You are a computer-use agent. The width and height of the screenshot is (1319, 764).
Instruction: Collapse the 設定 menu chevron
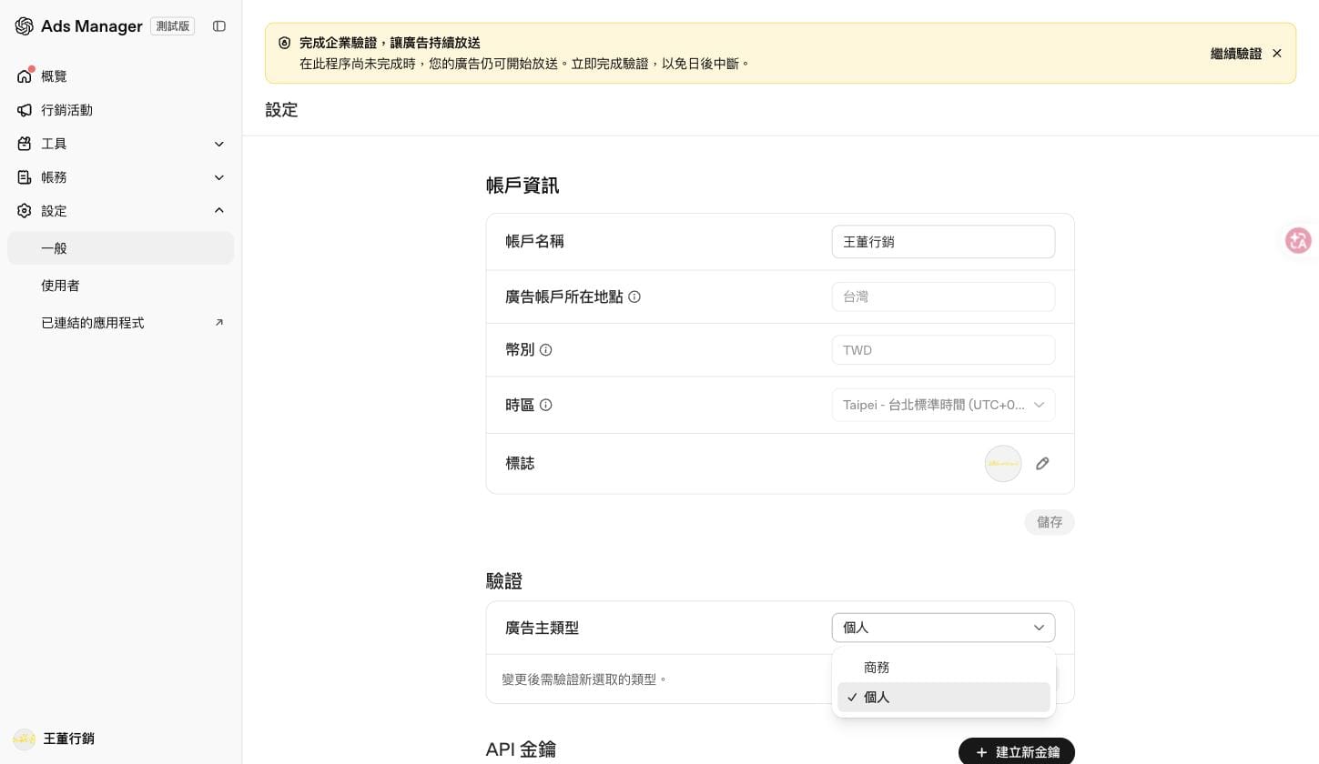coord(219,211)
